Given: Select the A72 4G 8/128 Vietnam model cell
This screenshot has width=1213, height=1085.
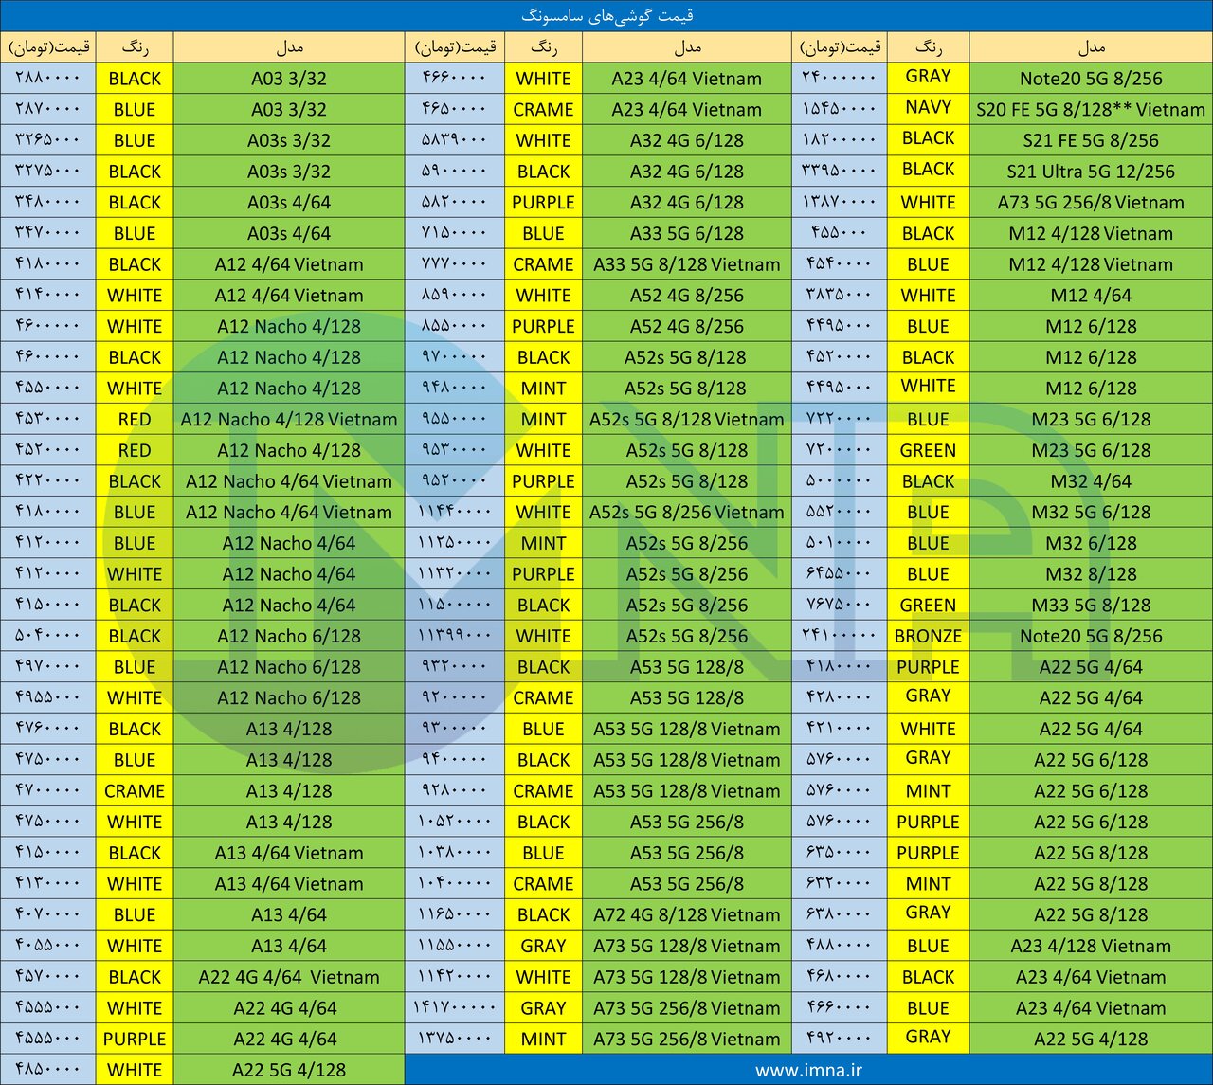Looking at the screenshot, I should (x=686, y=915).
